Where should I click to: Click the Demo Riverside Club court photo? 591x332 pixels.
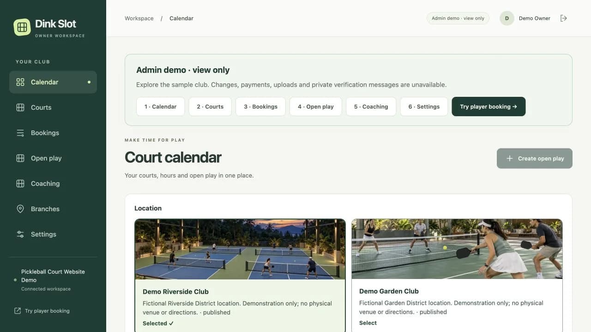coord(240,249)
